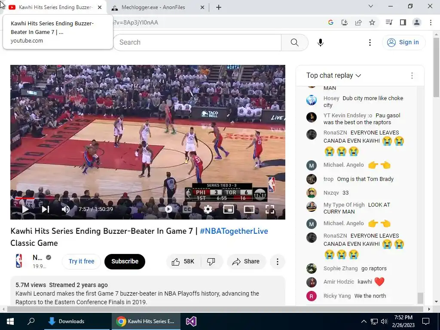Expand the video description box
Image resolution: width=440 pixels, height=330 pixels.
click(x=148, y=291)
